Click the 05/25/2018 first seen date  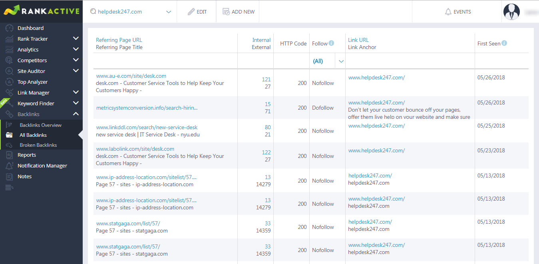coord(491,126)
